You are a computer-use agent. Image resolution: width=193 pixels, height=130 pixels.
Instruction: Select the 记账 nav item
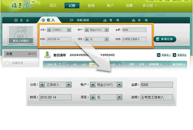coord(72,6)
